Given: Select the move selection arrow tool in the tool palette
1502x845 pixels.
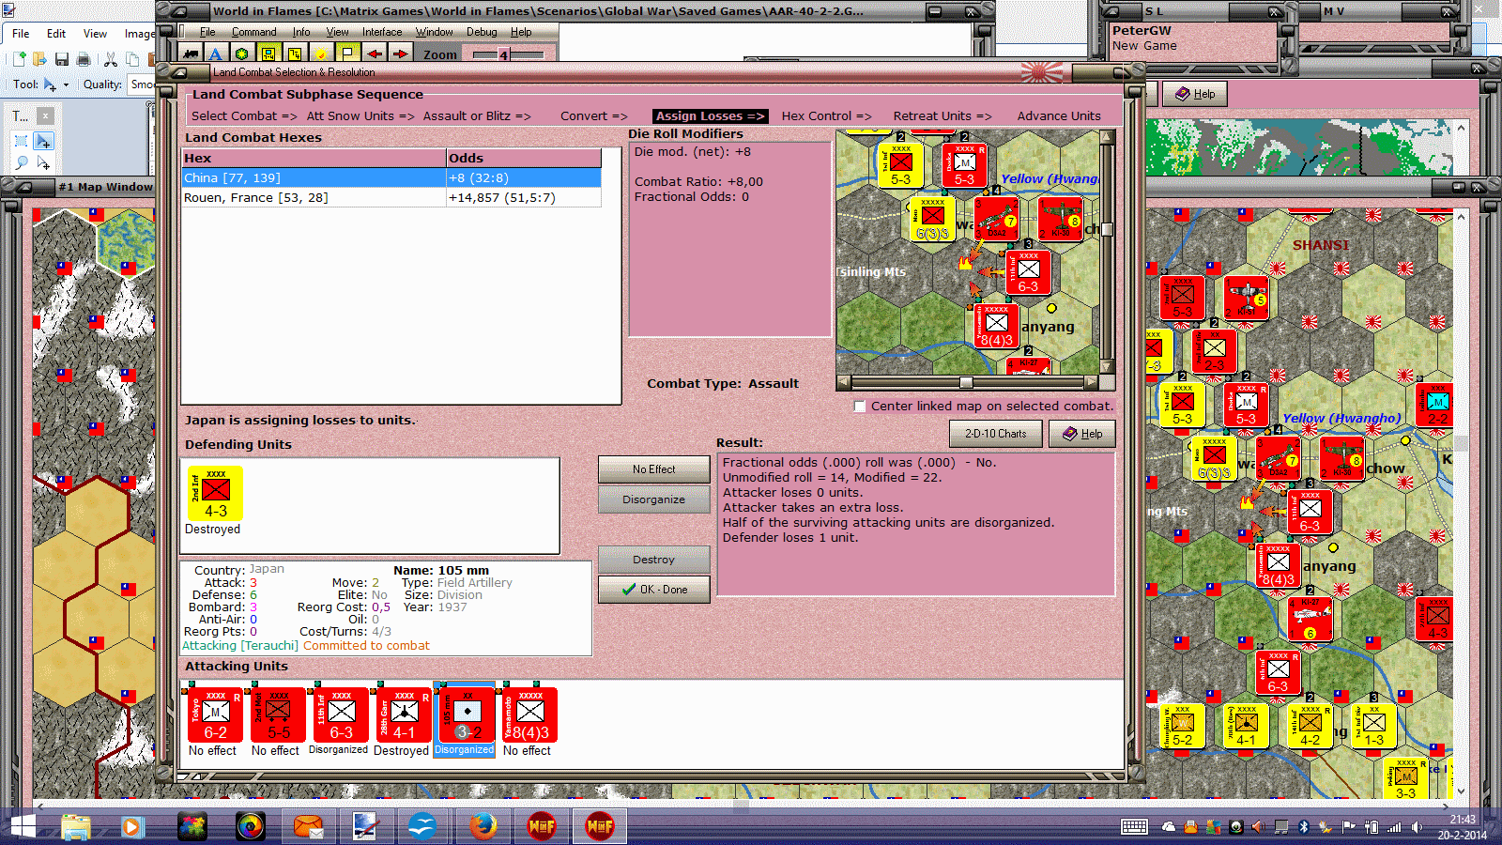Looking at the screenshot, I should click(x=43, y=141).
